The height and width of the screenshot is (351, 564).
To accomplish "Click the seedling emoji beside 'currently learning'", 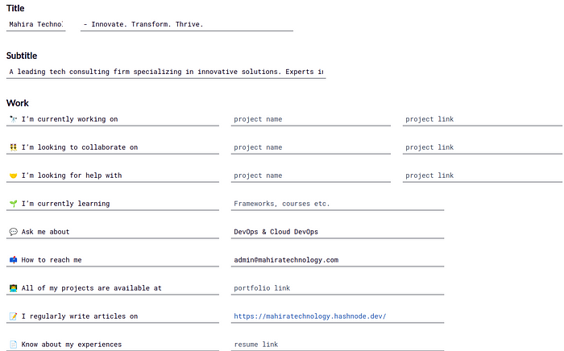I will (x=14, y=204).
